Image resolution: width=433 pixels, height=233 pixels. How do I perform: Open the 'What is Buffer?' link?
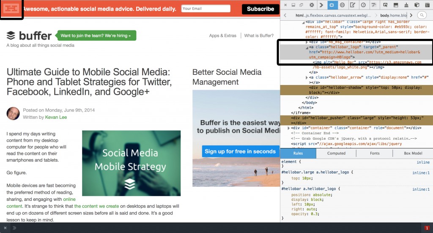click(259, 36)
